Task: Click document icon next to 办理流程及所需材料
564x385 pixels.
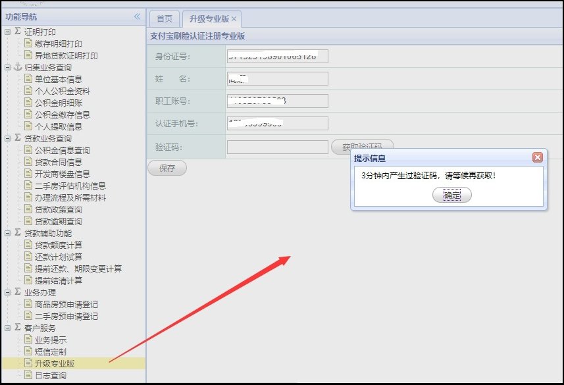Action: click(x=28, y=197)
